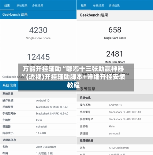Click right panel gray 系统信息 subheader
Screen dimensions: 153x155
(85, 98)
